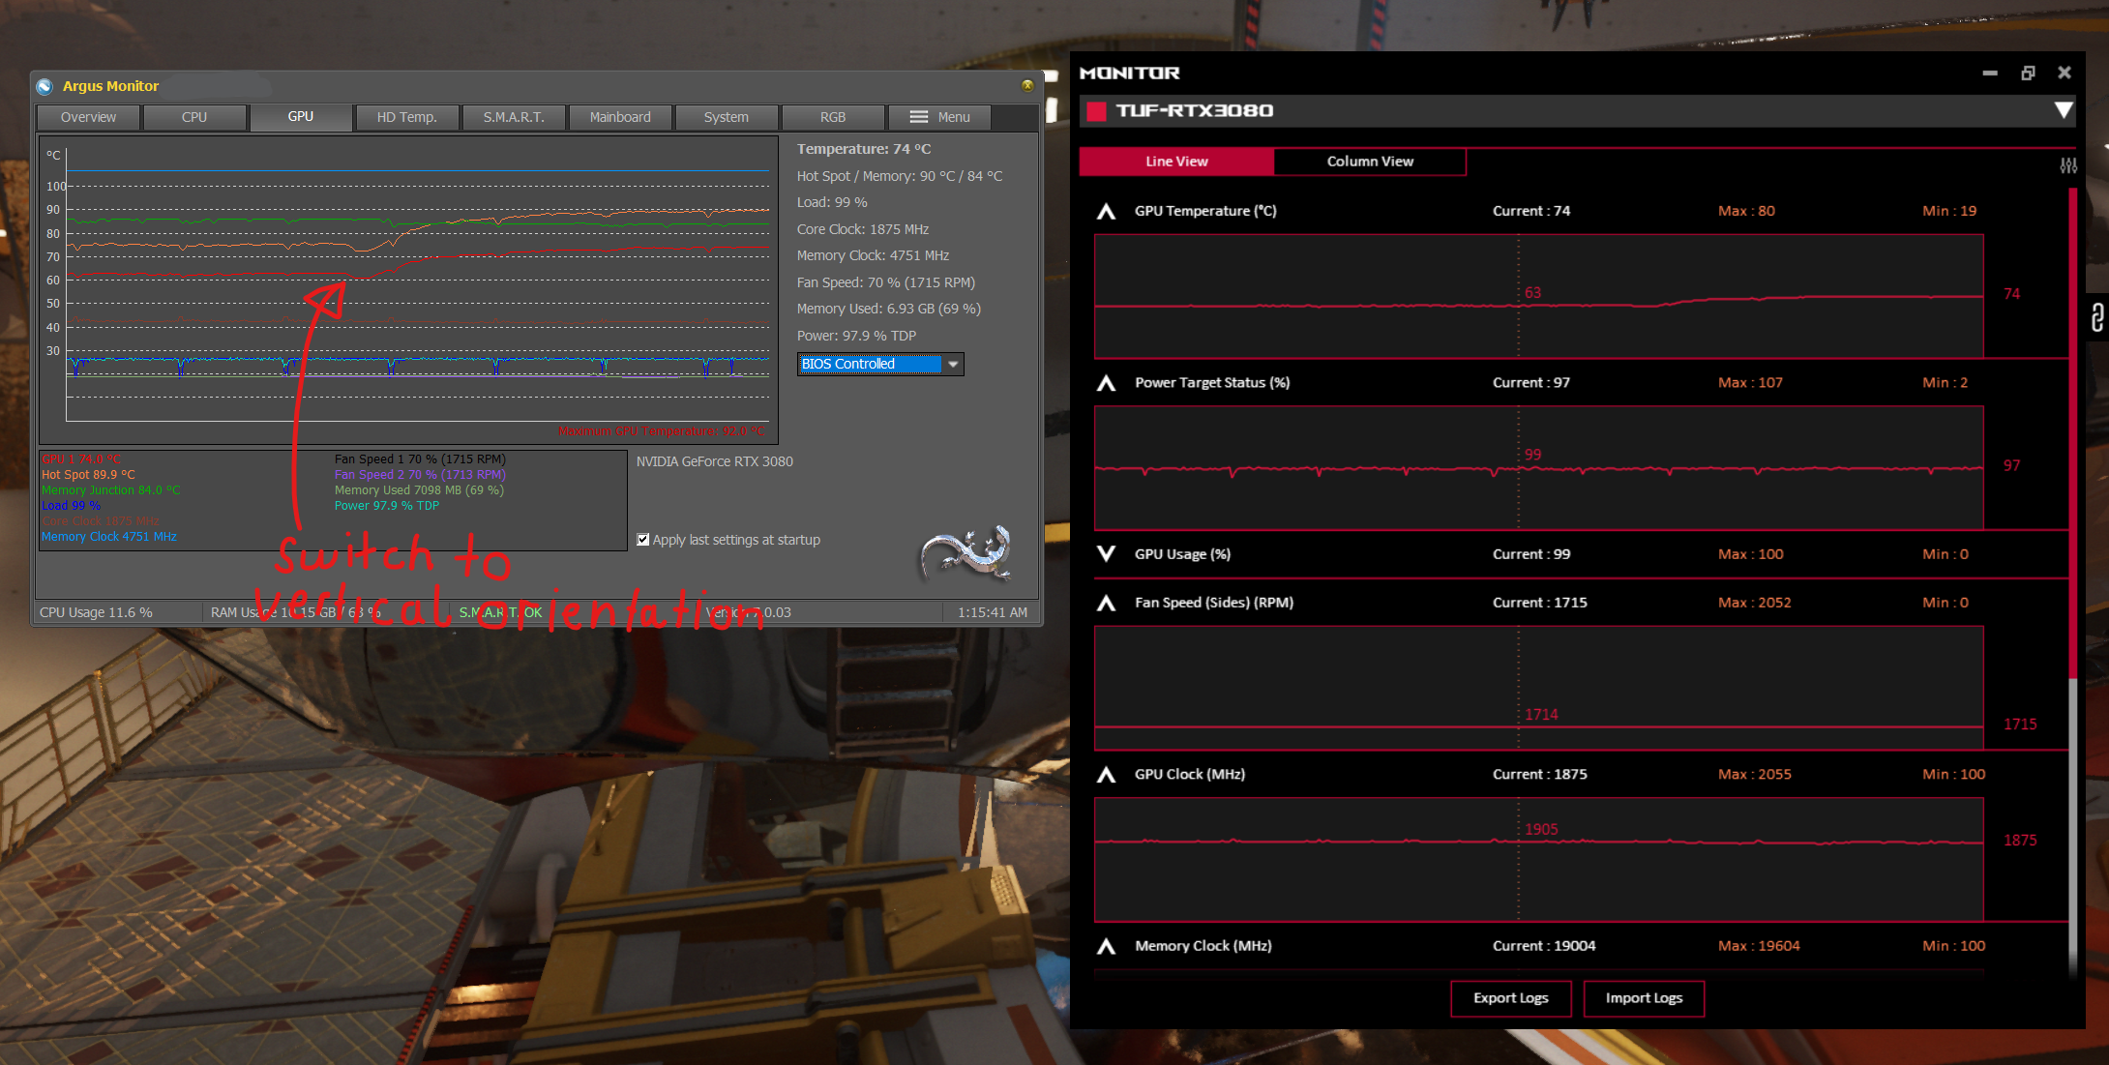Expand the GPU Usage graph
The image size is (2109, 1065).
(1107, 554)
